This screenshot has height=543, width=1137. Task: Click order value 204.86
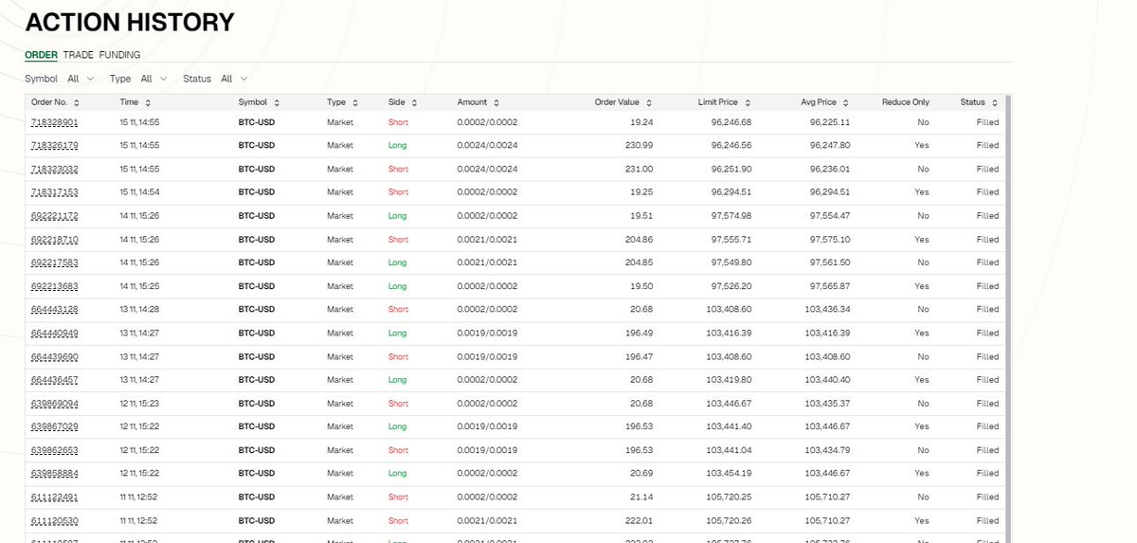(x=639, y=240)
